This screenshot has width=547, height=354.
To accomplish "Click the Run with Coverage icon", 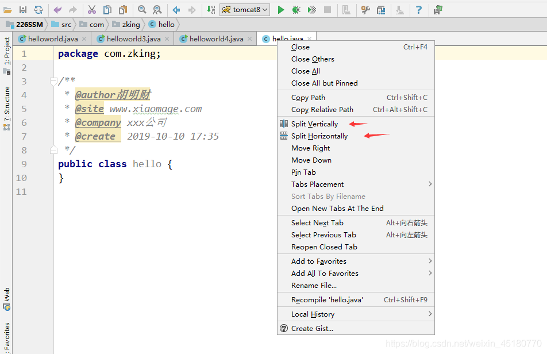I will point(312,10).
